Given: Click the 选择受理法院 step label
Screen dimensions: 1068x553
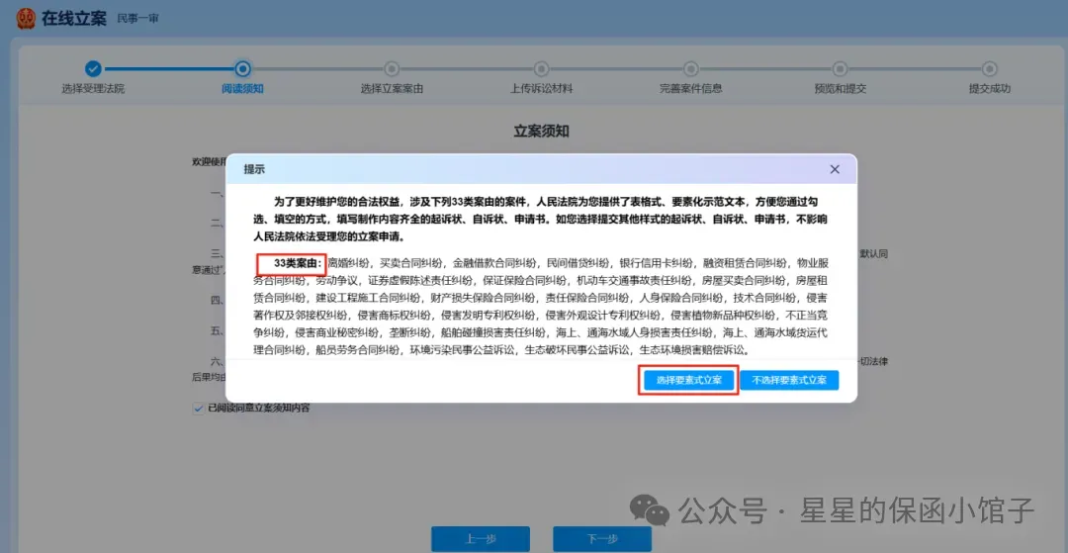Looking at the screenshot, I should [93, 88].
